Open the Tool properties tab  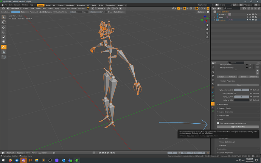point(213,67)
